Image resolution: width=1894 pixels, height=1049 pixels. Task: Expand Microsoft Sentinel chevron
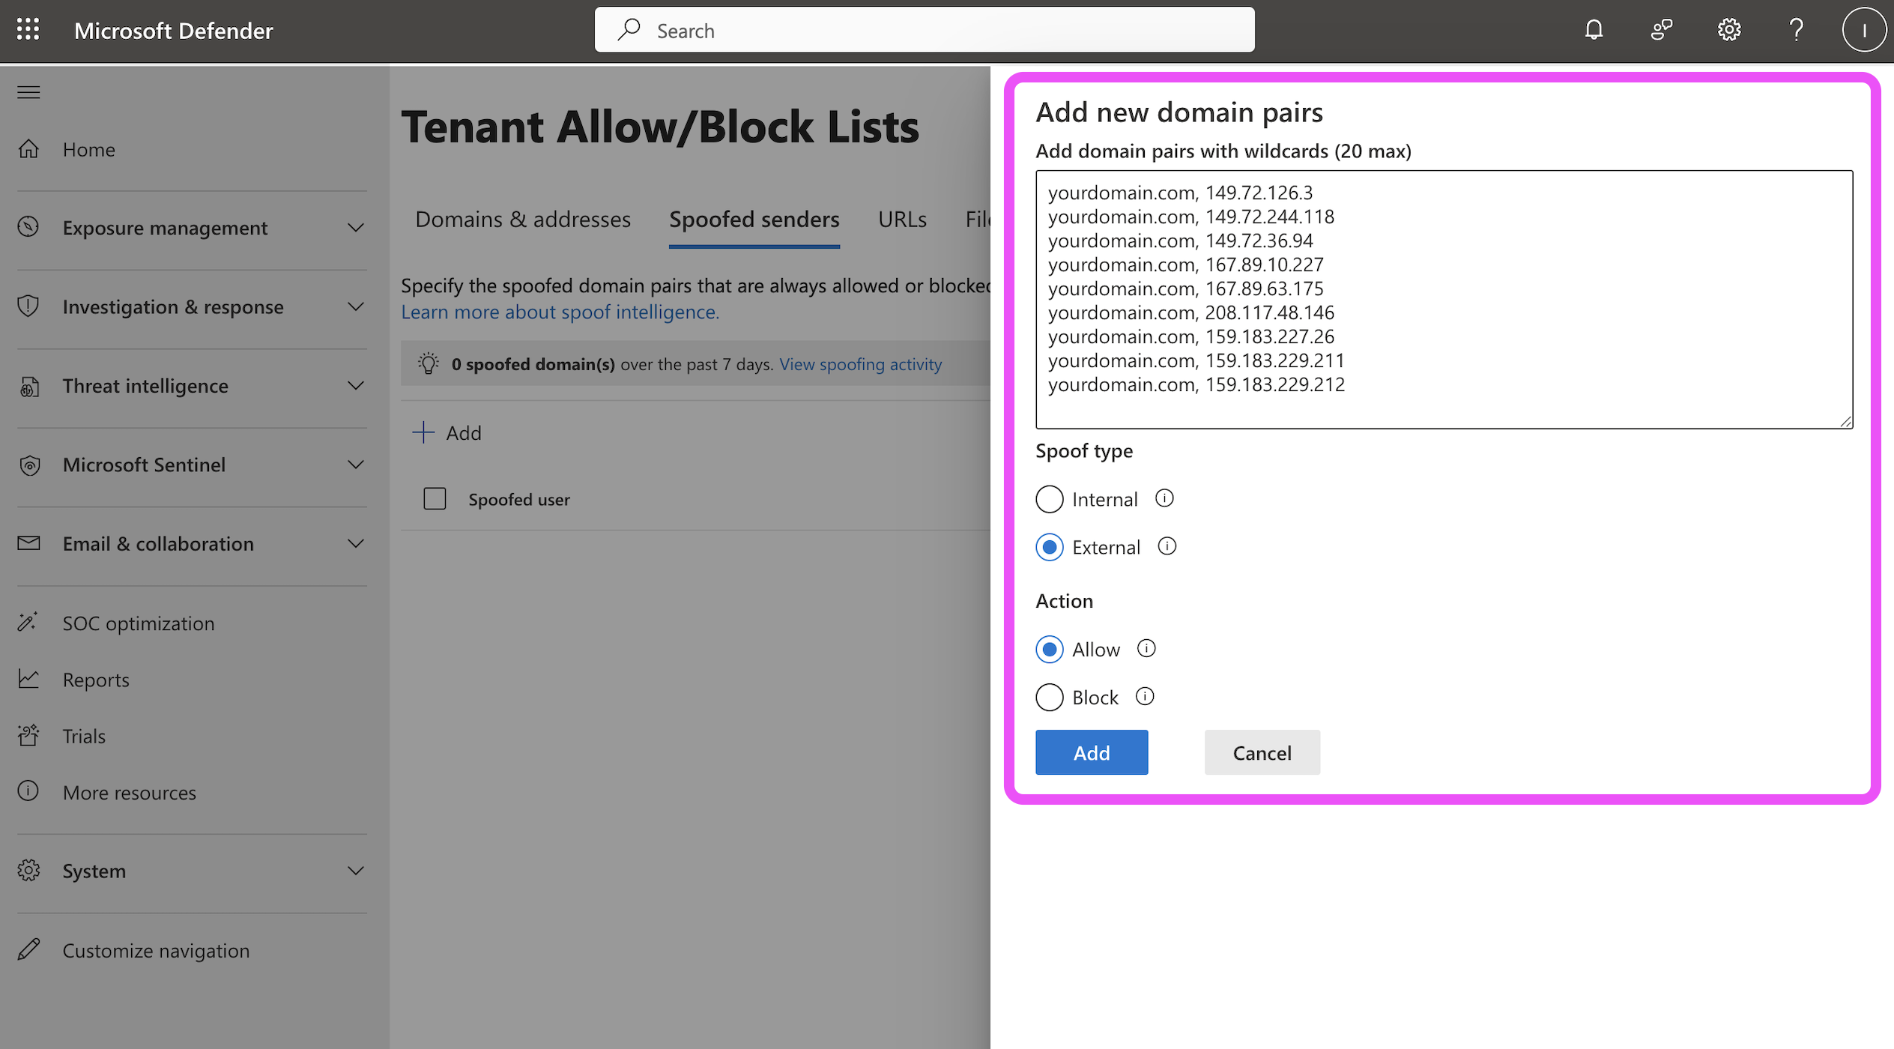[356, 465]
